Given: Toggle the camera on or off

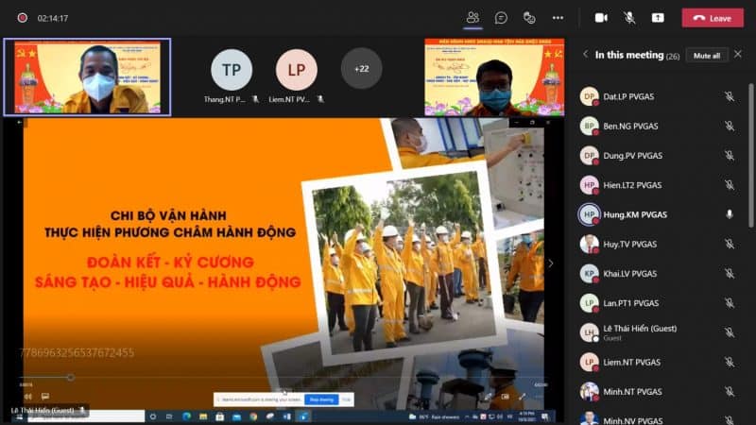Looking at the screenshot, I should [x=601, y=18].
